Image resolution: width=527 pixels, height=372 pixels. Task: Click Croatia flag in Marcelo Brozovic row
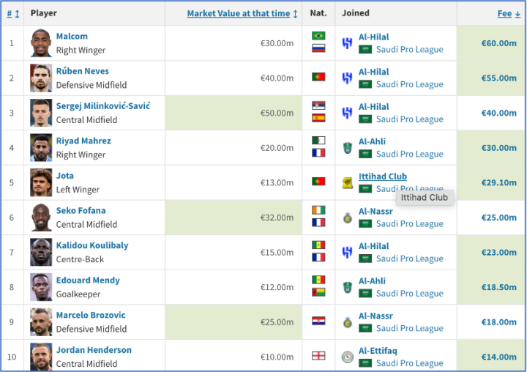(x=318, y=321)
